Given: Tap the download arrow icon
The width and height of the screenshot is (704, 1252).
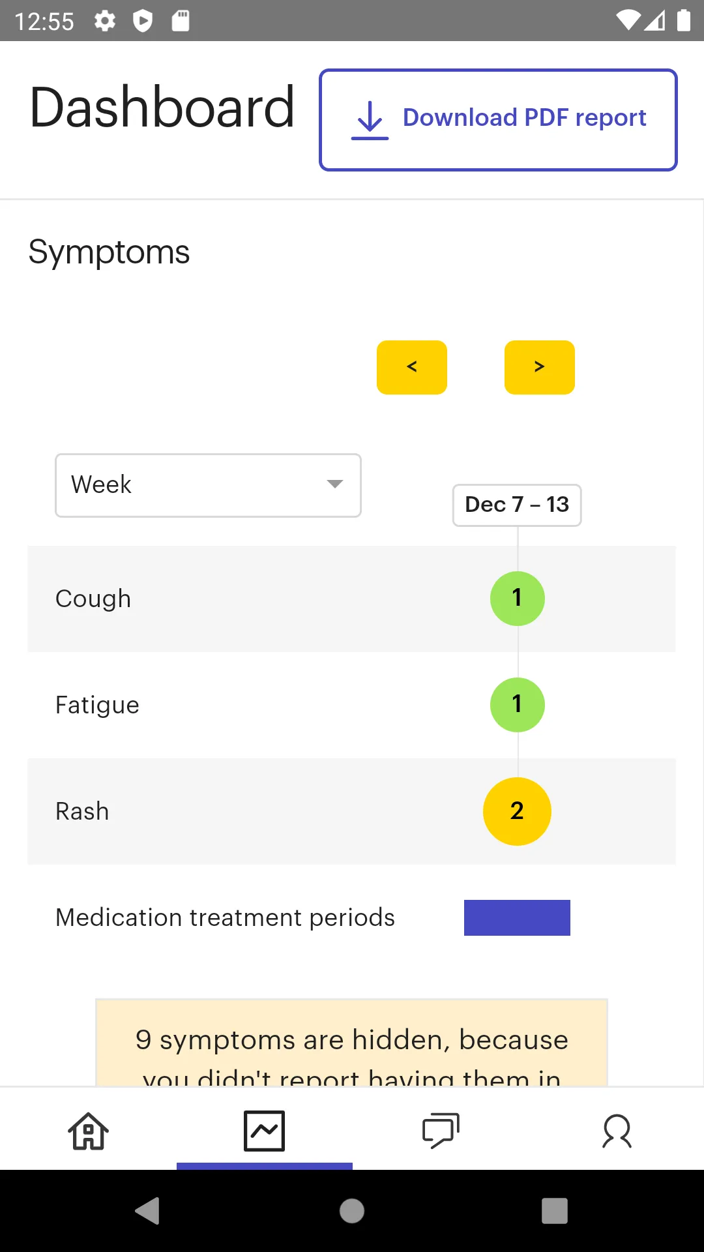Looking at the screenshot, I should pos(370,120).
